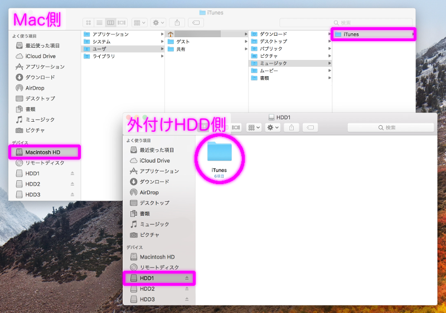
Task: Open 書類 in Mac window sidebar
Action: pyautogui.click(x=26, y=109)
